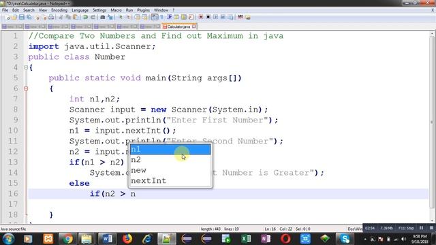436x245 pixels.
Task: Open Find with binoculars icon
Action: click(103, 17)
